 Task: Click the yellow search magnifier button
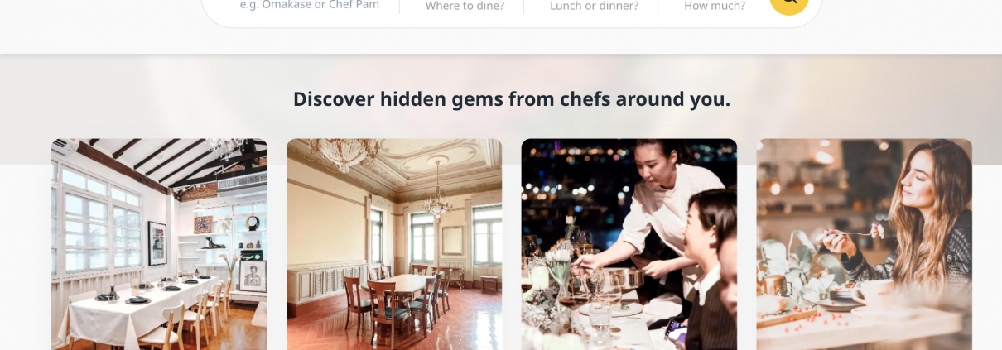click(x=788, y=4)
